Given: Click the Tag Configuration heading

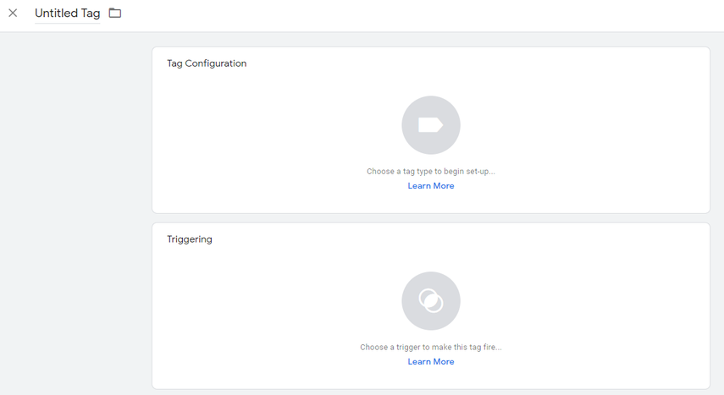Looking at the screenshot, I should click(207, 63).
